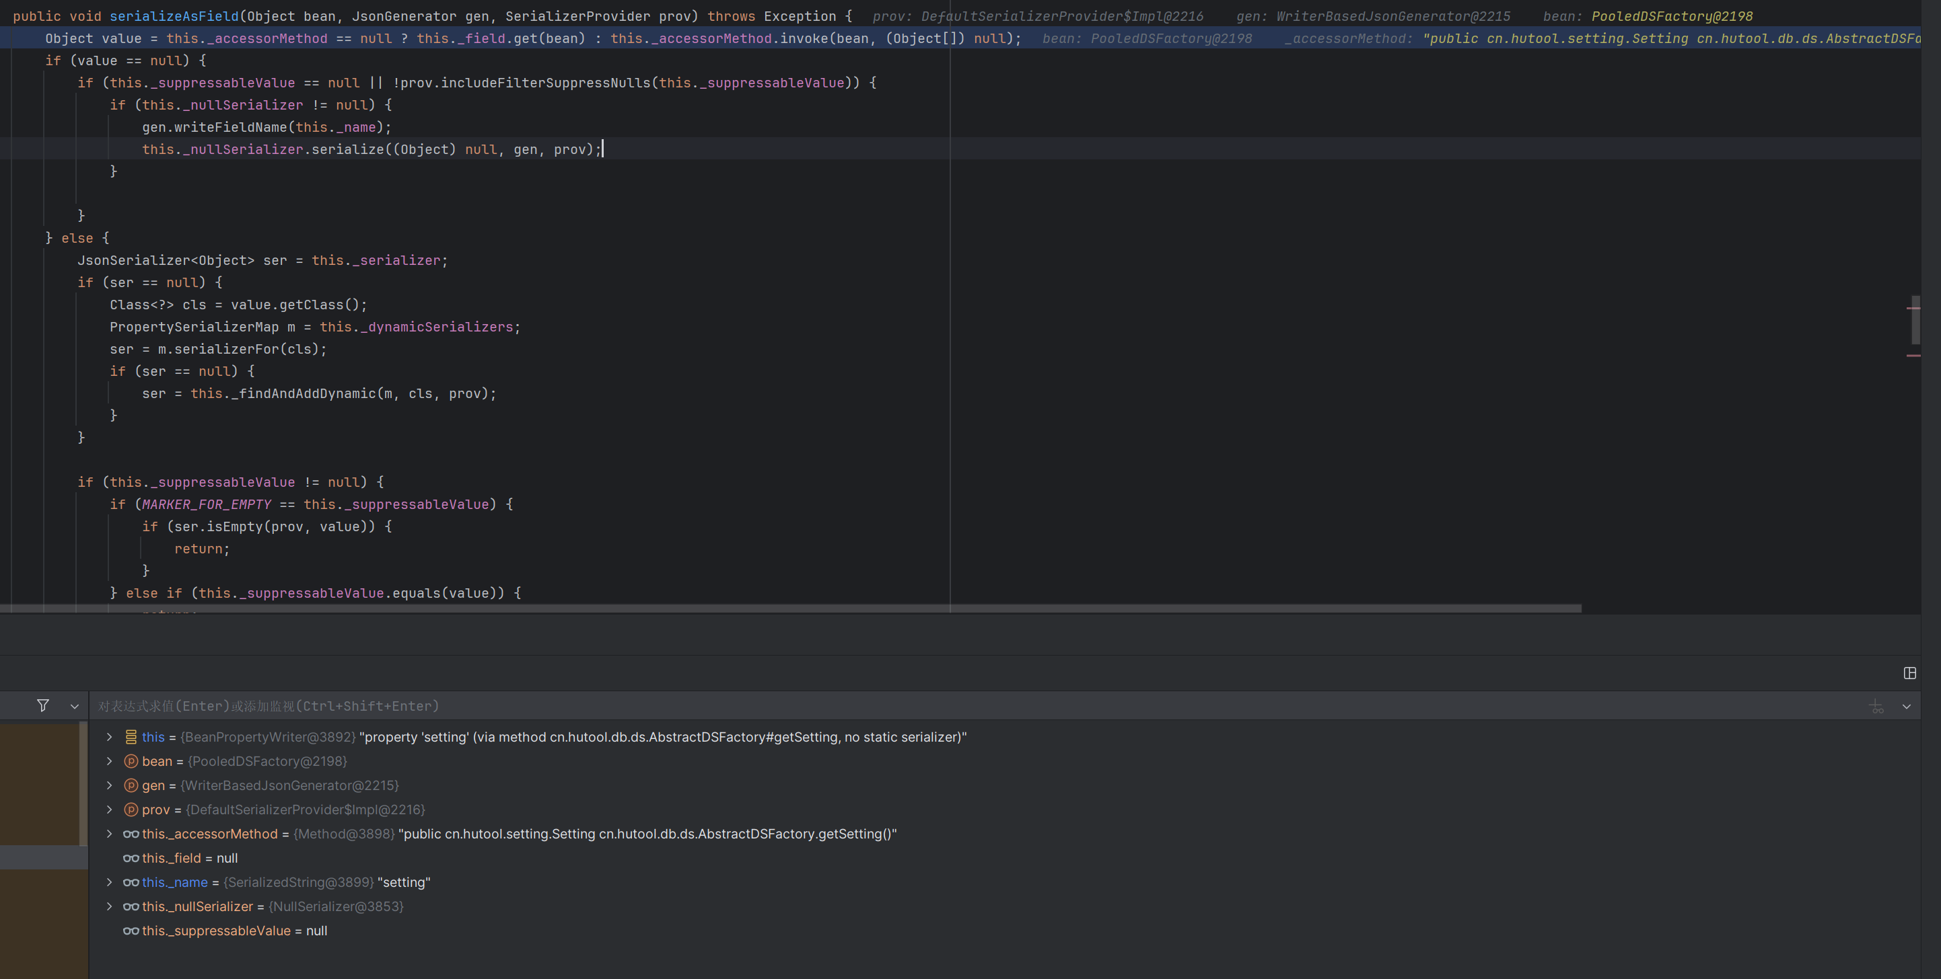This screenshot has width=1941, height=979.
Task: Expand the 'bean' PooledDSFactory variable
Action: click(109, 762)
